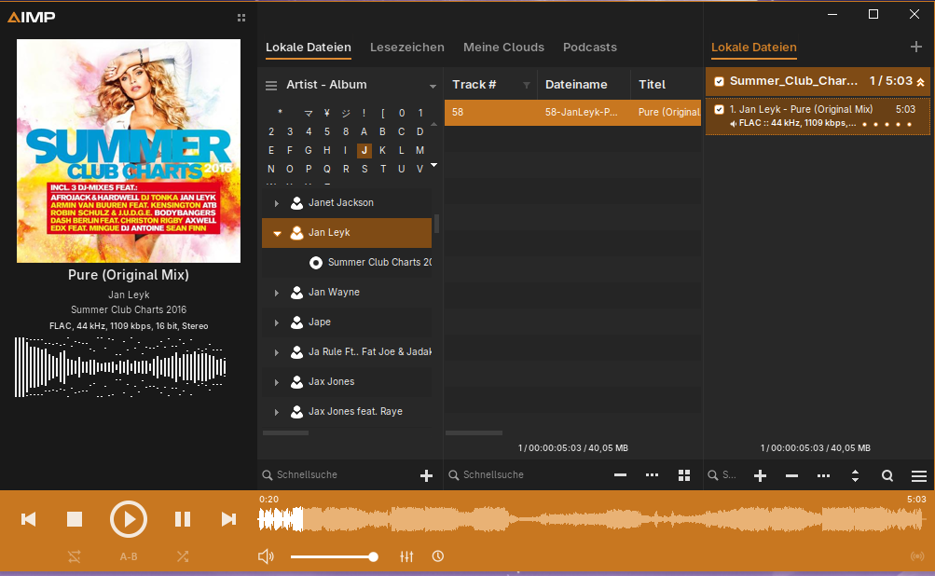Collapse the Summer_Club_Char playlist group
Viewport: 935px width, 576px height.
921,82
